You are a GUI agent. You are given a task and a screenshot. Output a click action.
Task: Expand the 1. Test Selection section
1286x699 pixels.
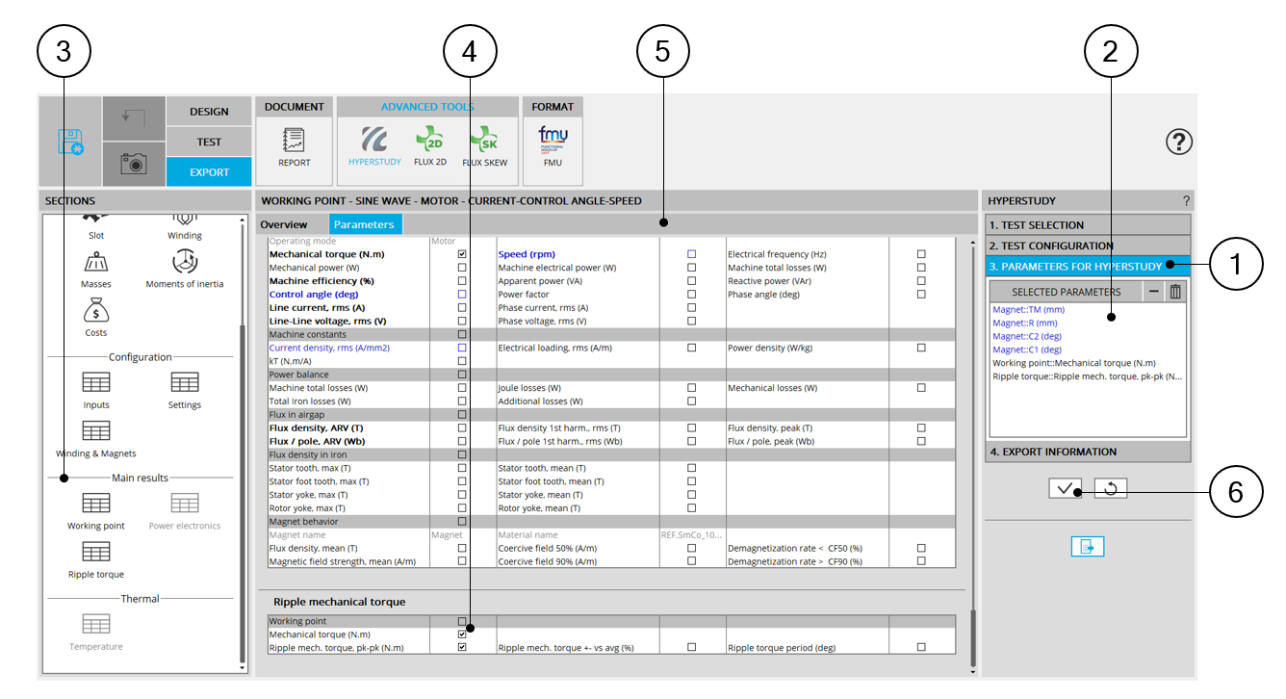[1088, 225]
